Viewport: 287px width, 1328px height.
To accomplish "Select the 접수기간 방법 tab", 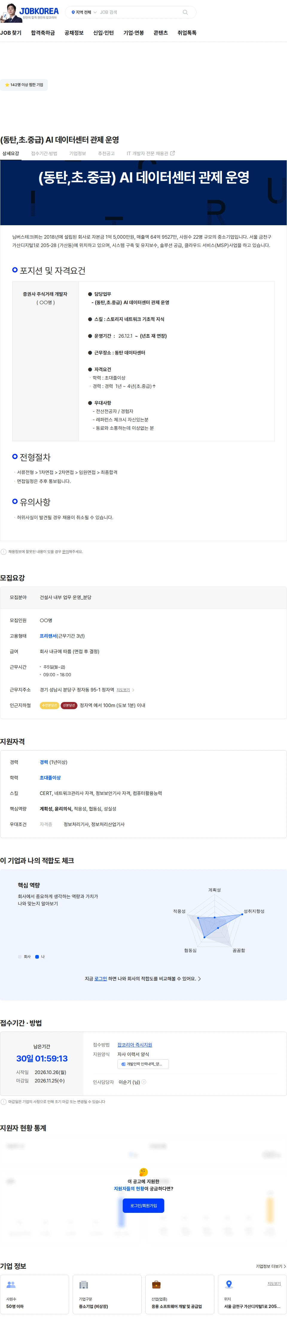I will point(44,154).
